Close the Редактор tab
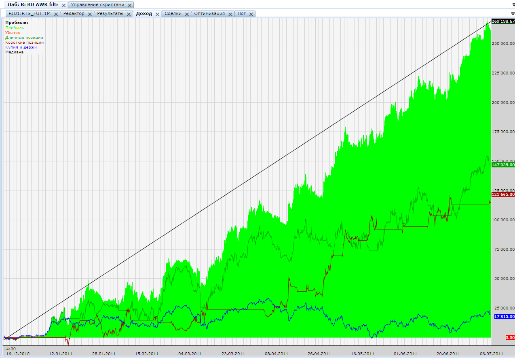 click(x=90, y=14)
